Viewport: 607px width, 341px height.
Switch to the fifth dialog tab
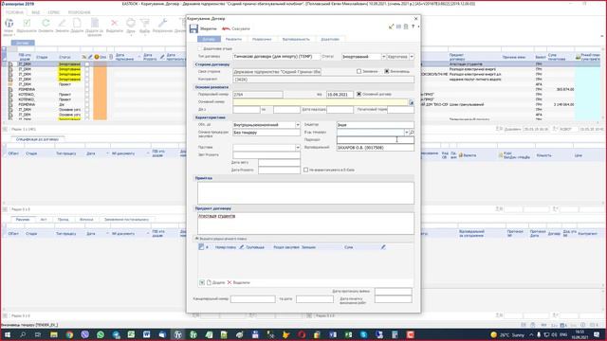click(x=330, y=39)
